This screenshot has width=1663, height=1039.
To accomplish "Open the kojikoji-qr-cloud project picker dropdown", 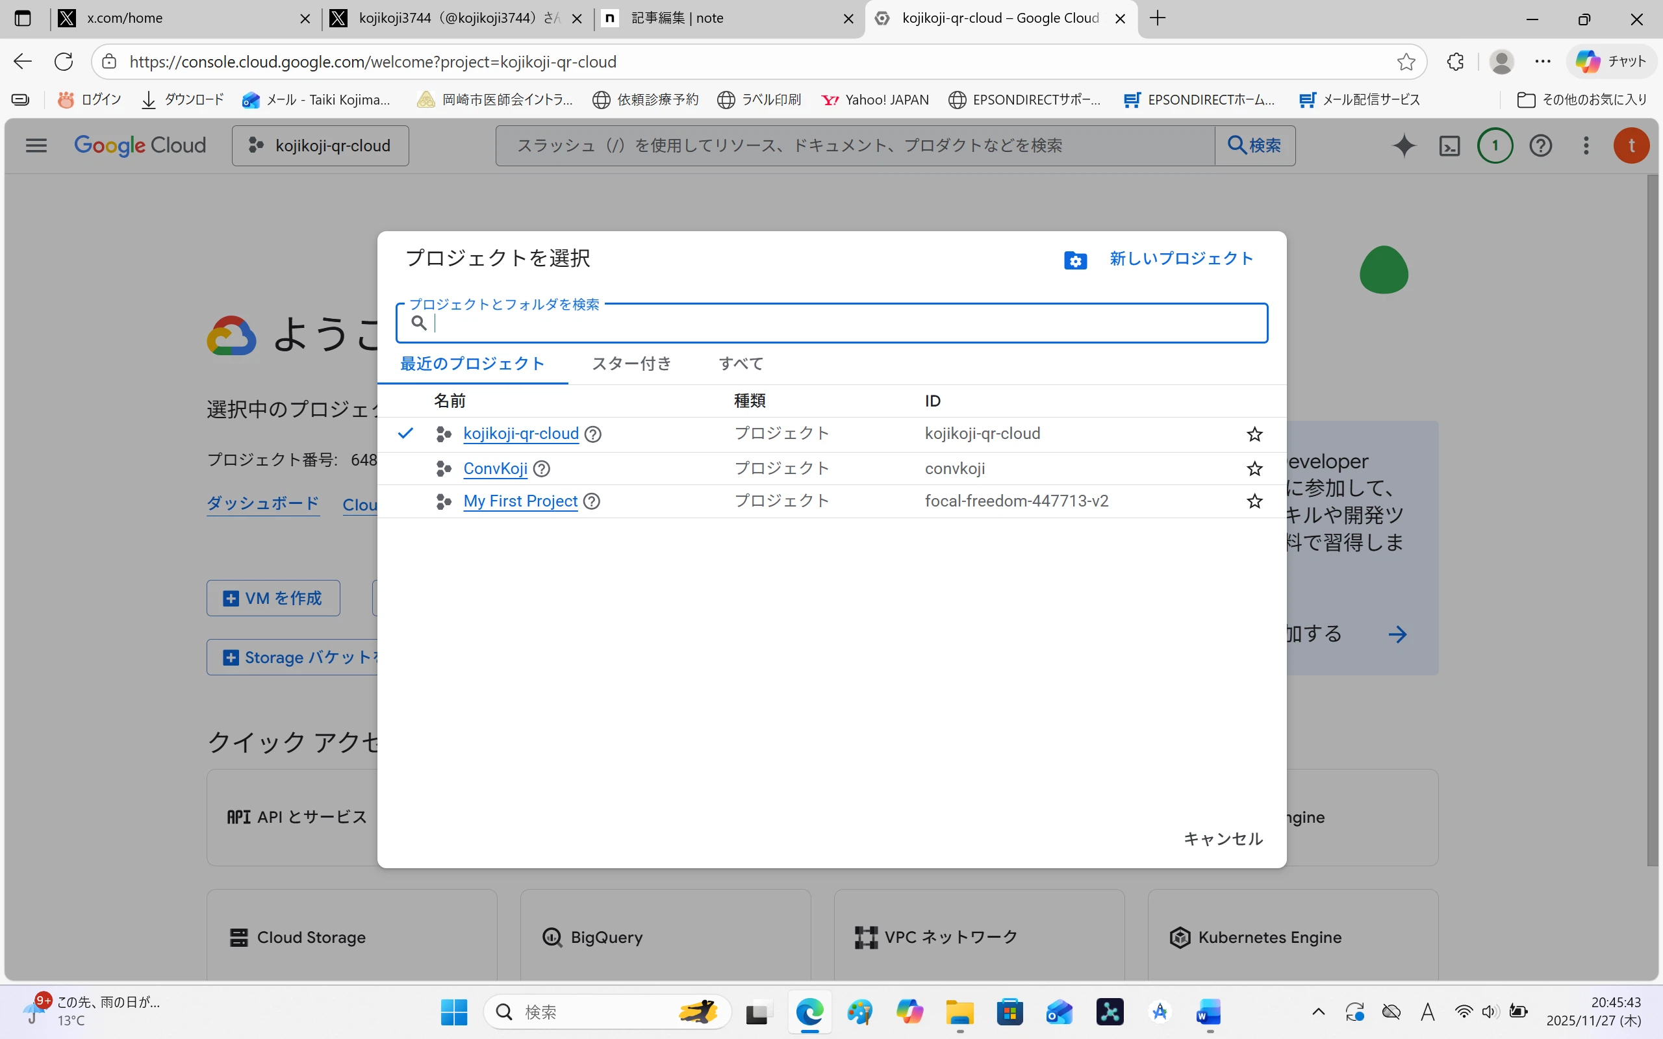I will point(320,145).
